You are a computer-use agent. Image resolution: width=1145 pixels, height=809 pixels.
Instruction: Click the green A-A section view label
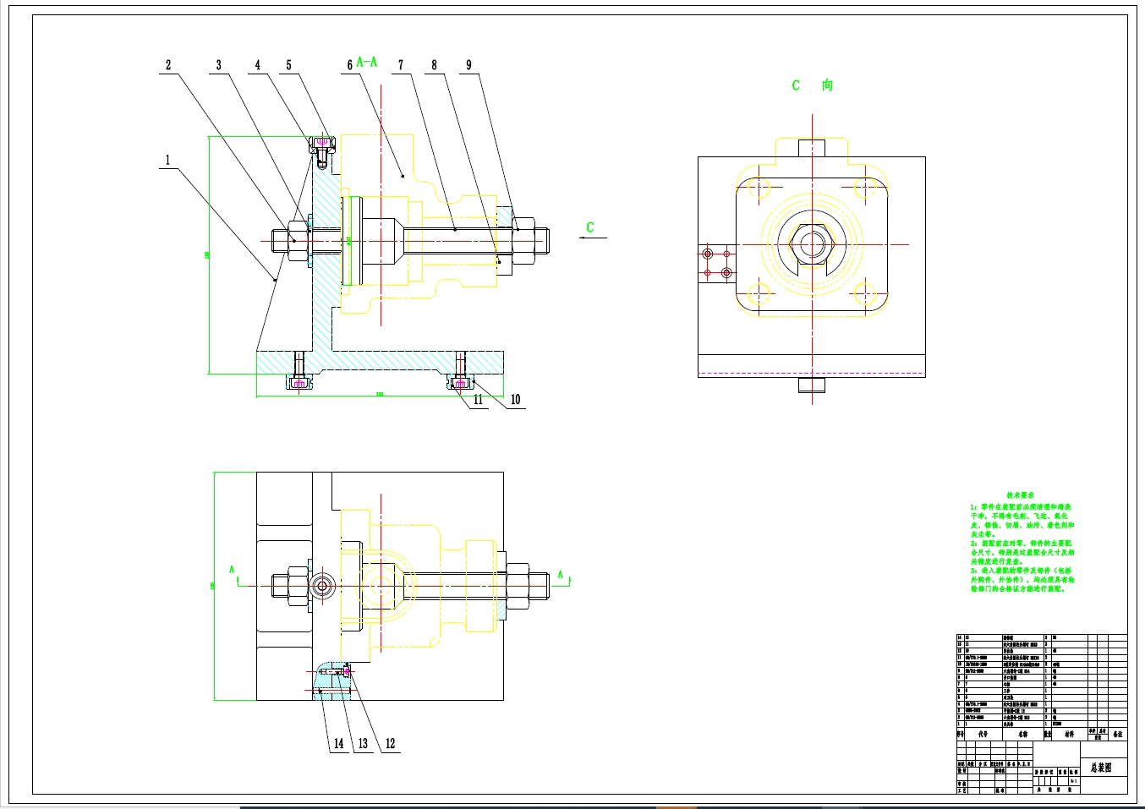367,62
